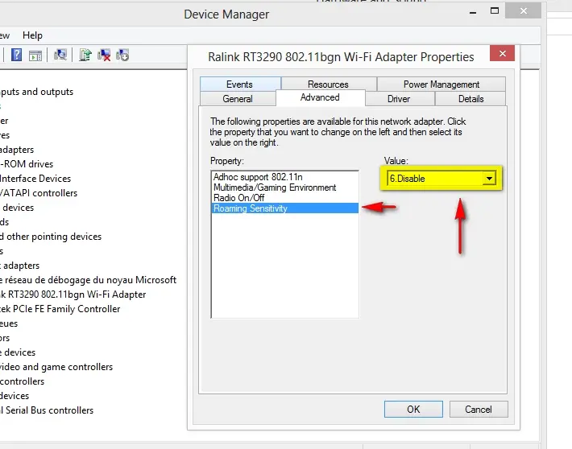Open the Value dropdown showing 6.Disable
The image size is (572, 449).
click(x=441, y=179)
